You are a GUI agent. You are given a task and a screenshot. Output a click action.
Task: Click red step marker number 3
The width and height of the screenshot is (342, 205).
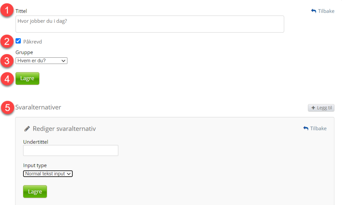click(x=7, y=61)
